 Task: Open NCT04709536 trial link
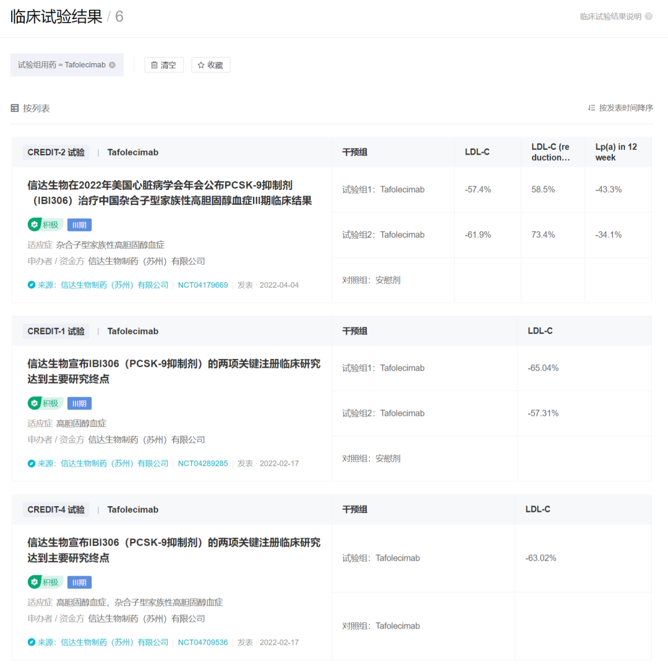click(203, 642)
